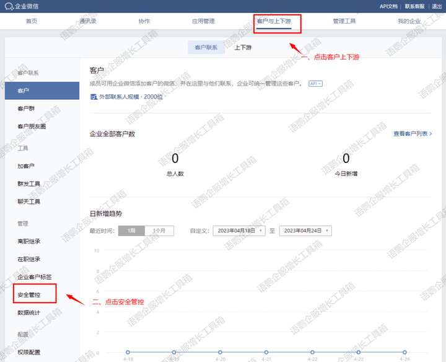
Task: Open 安全管控 in the sidebar
Action: coord(29,294)
